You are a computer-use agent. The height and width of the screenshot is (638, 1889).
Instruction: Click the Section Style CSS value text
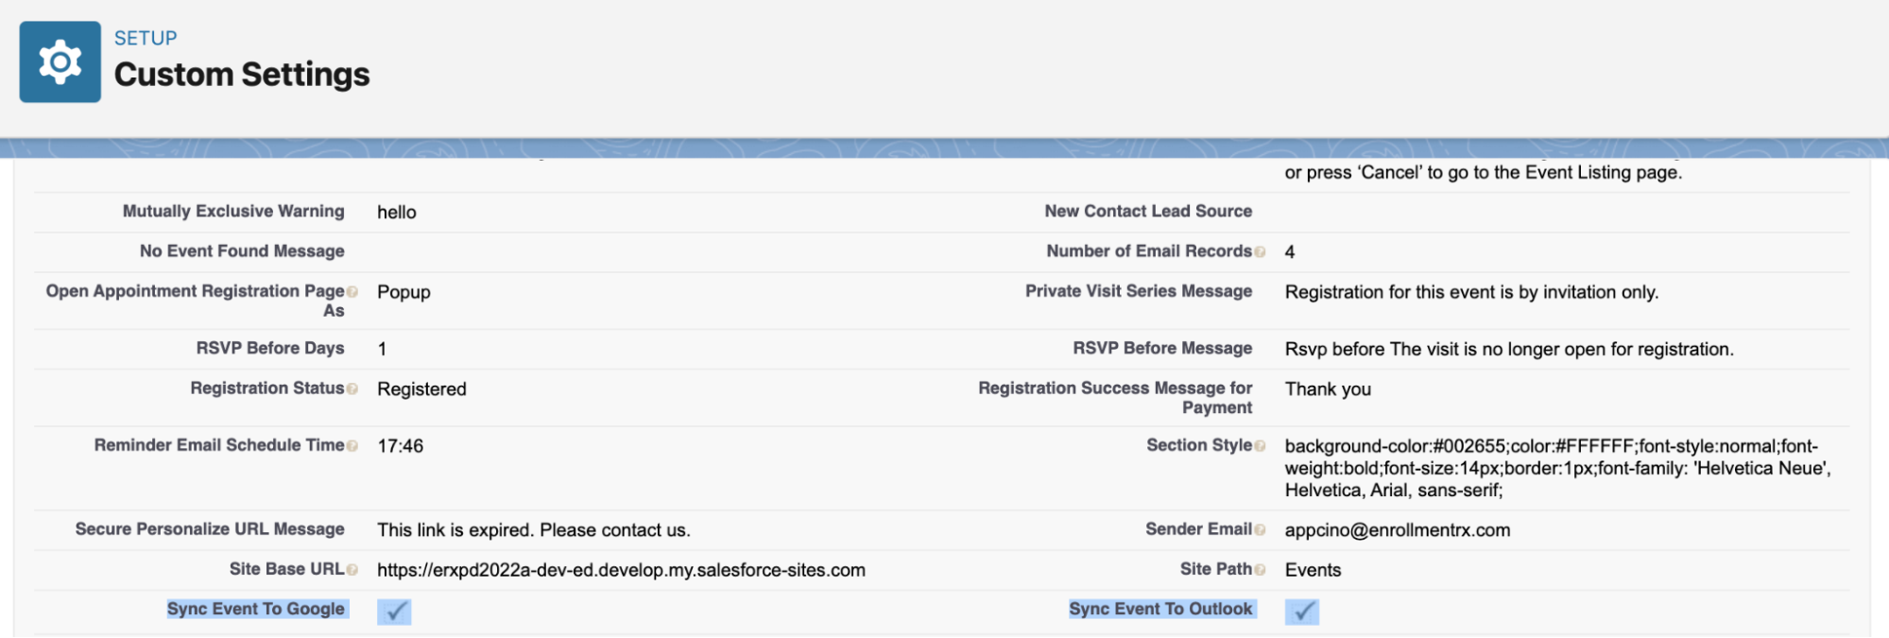pos(1550,468)
